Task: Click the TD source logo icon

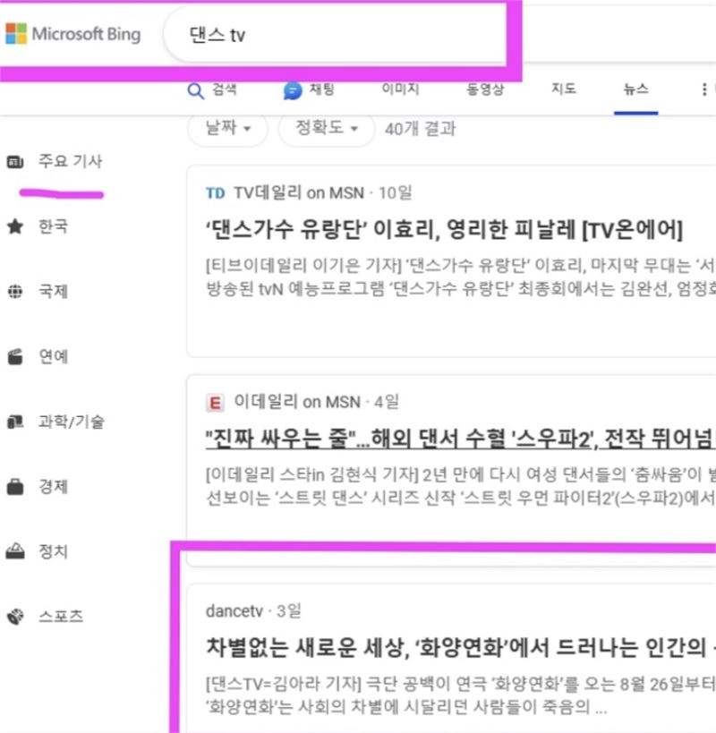Action: (216, 193)
